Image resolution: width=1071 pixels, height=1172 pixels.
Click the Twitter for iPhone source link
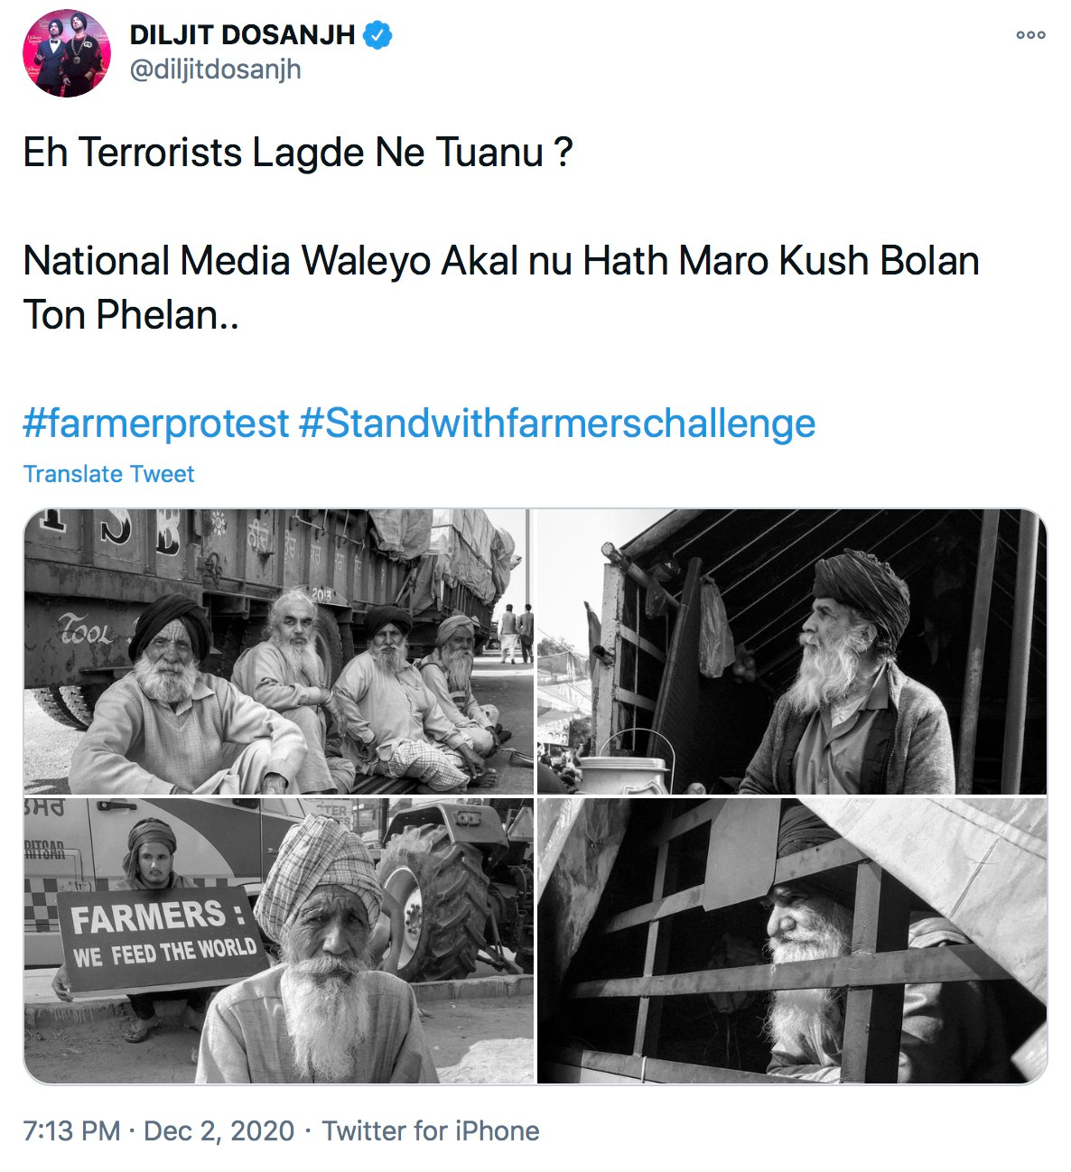point(431,1130)
